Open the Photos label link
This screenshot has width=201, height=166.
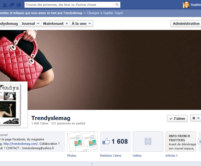(72, 156)
